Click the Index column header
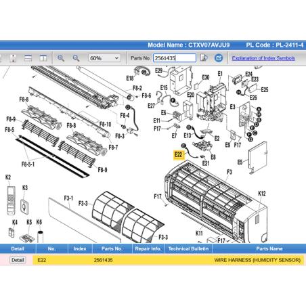This screenshot has height=306, width=306. pyautogui.click(x=80, y=248)
